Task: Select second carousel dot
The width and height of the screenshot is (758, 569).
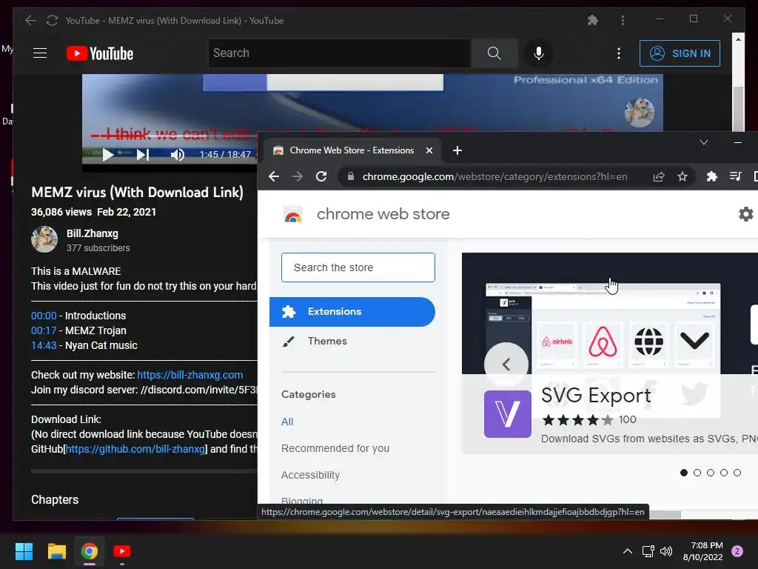Action: [697, 473]
